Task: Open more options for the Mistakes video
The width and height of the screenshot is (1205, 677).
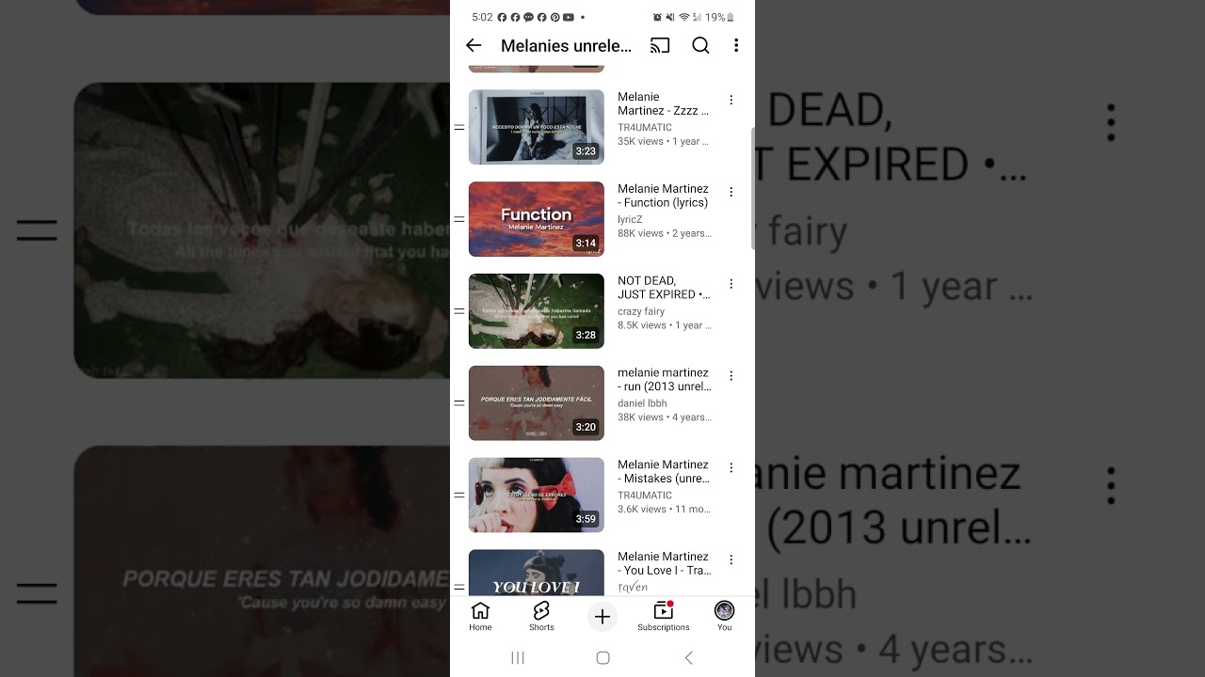Action: coord(731,468)
